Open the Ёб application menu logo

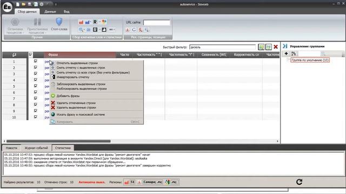click(x=7, y=7)
